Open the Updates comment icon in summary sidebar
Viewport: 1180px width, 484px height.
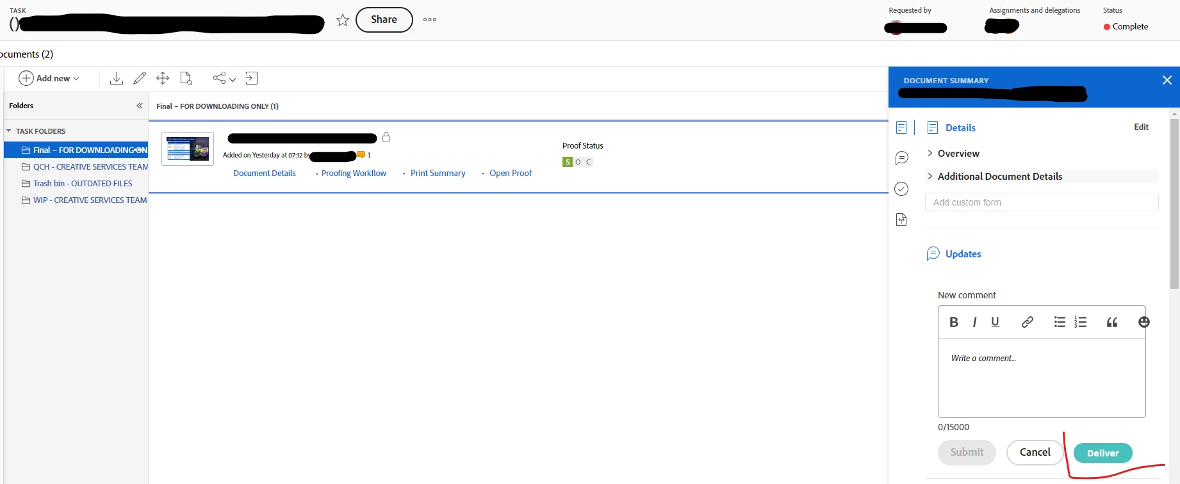coord(901,158)
